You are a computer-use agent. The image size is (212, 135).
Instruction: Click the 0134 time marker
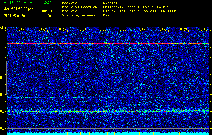click(x=83, y=29)
